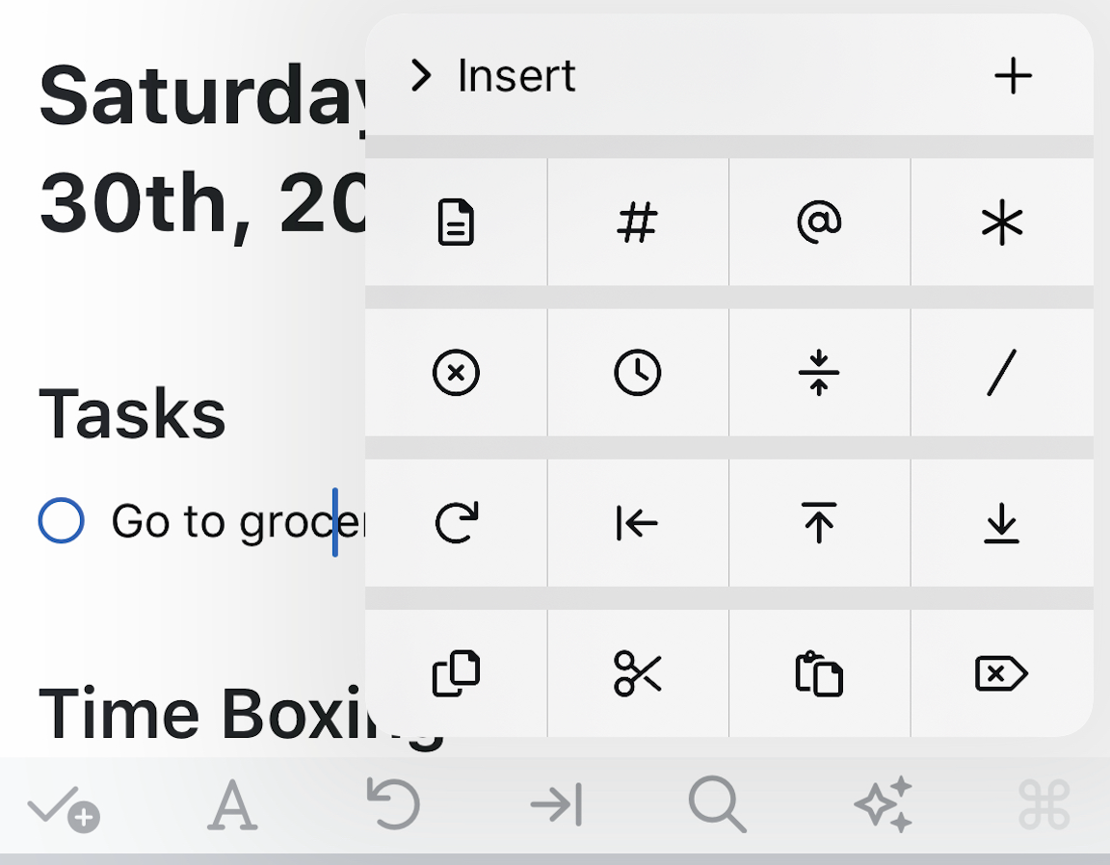Tap the plus button to add item
Screen dimensions: 1110x865
1013,76
